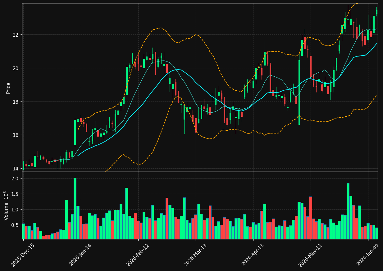
Task: Click volume tick label 1.5
Action: tap(15, 194)
